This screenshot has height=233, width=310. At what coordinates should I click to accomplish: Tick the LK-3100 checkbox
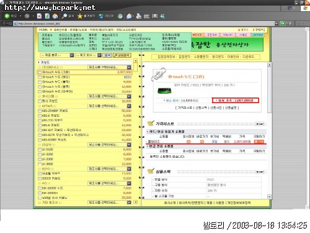click(x=40, y=150)
